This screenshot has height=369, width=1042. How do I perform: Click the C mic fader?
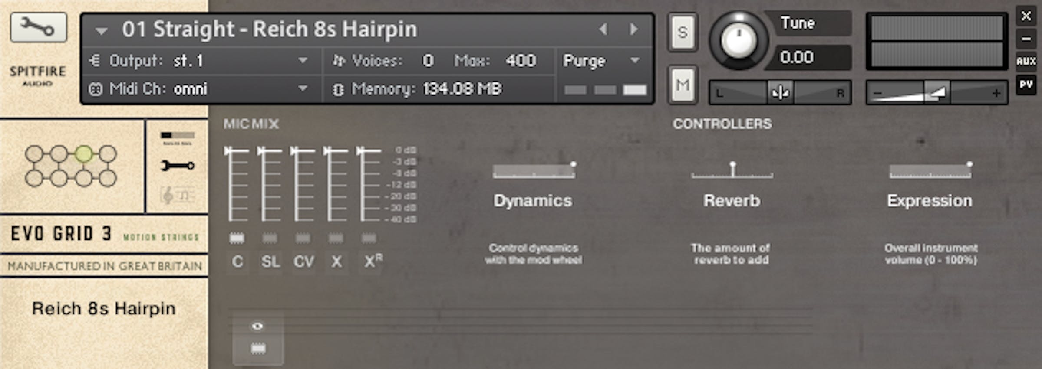[x=237, y=184]
